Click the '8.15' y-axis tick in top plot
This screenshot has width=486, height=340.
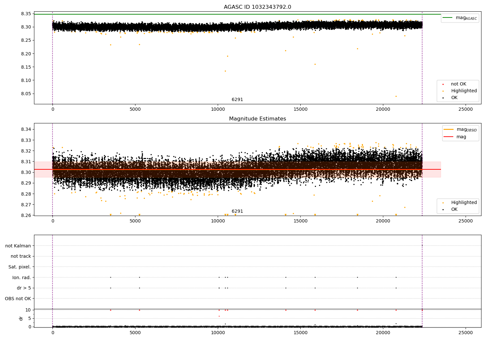[x=26, y=67]
